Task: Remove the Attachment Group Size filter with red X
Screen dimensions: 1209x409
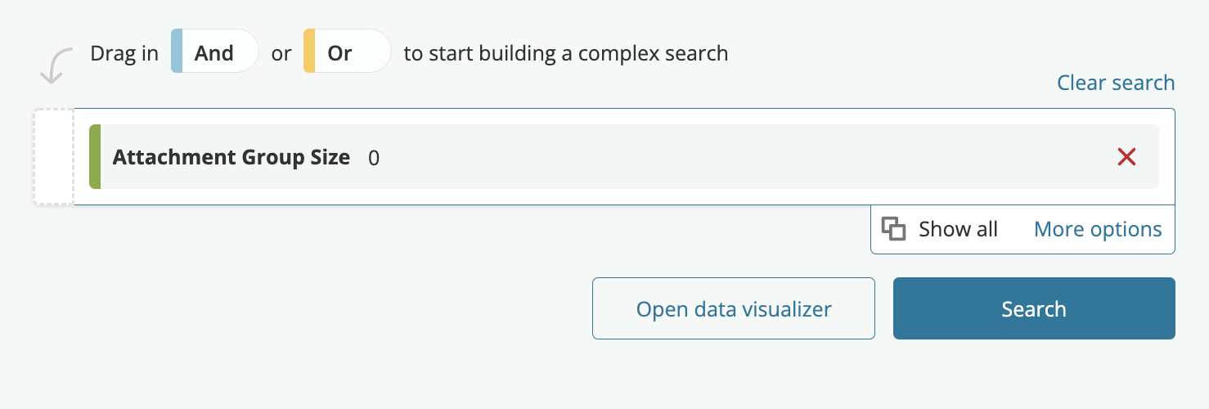Action: pos(1126,157)
